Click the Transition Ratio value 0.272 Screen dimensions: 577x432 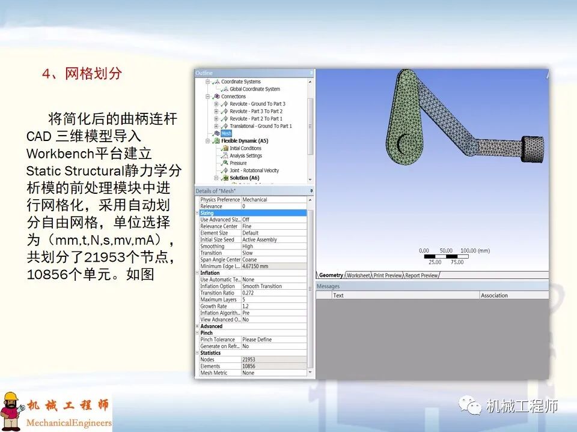click(274, 293)
